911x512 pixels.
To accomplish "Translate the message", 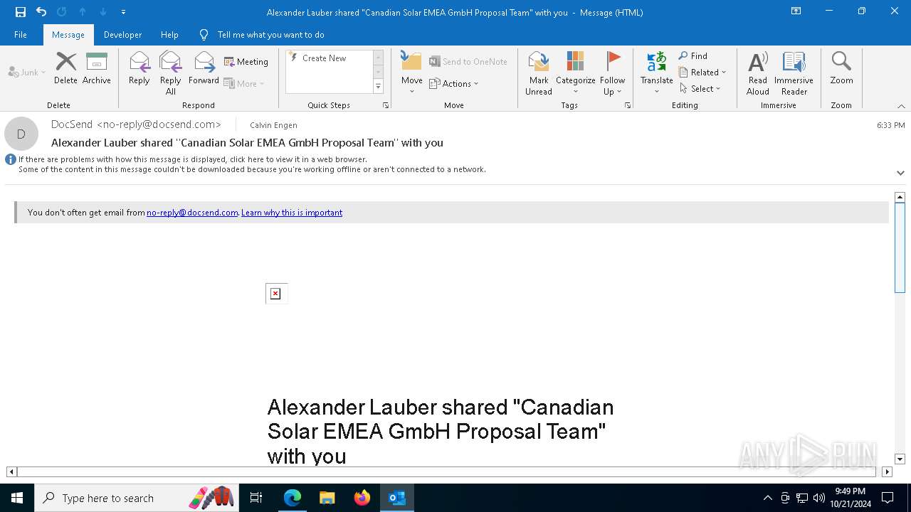I will coord(656,73).
